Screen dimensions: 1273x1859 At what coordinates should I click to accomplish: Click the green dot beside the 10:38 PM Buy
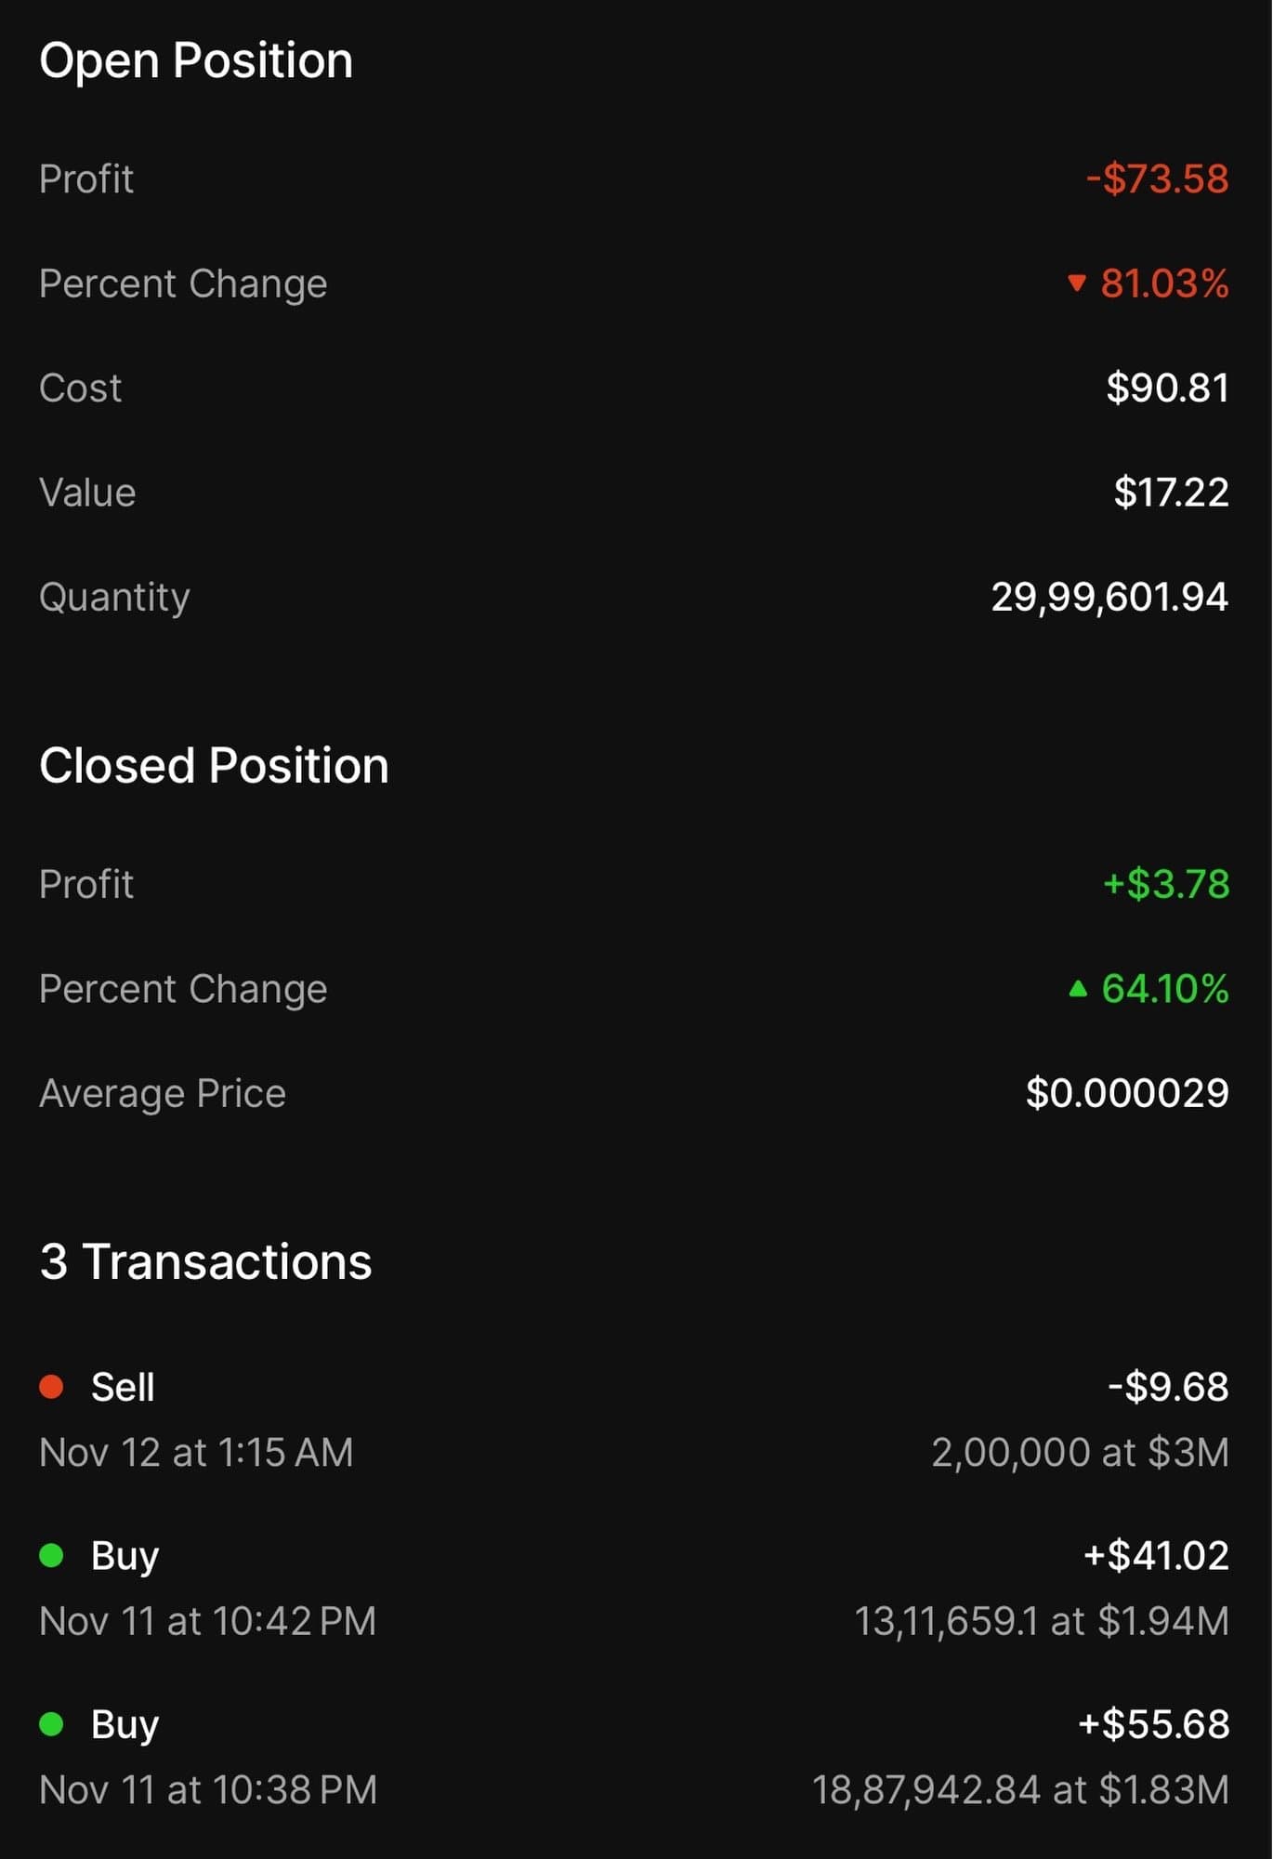click(51, 1724)
